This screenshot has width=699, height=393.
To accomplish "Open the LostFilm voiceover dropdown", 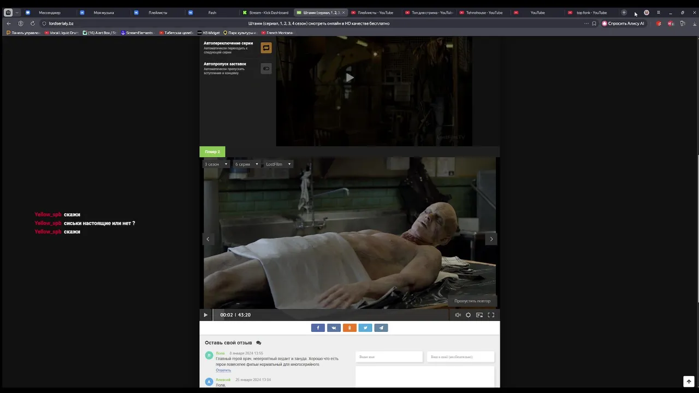I will [x=279, y=164].
